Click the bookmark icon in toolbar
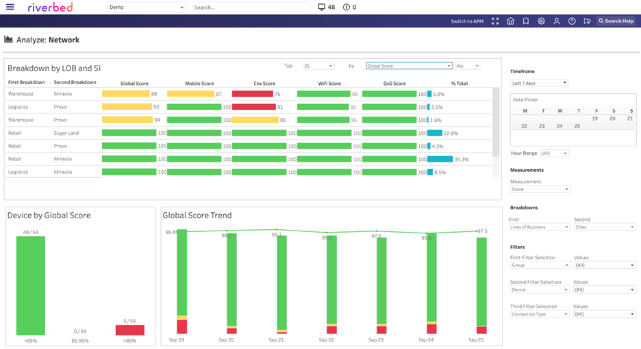Viewport: 641px width, 349px height. click(526, 21)
